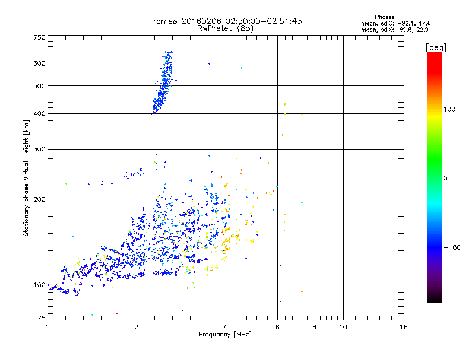This screenshot has height=356, width=475.
Task: Click the '[deg]' colorbar unit label
Action: point(436,47)
